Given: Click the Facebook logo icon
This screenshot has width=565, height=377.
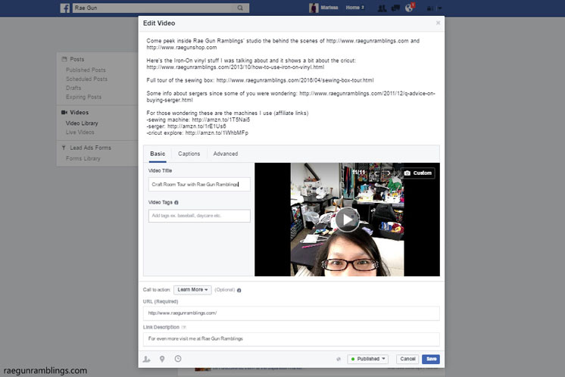Looking at the screenshot, I should pyautogui.click(x=65, y=8).
